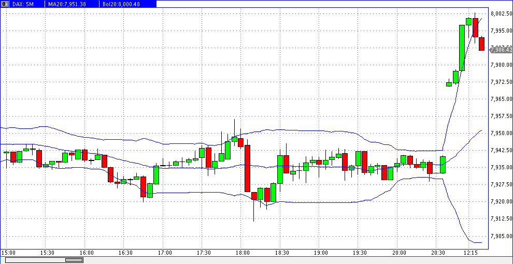Click the 7,950.00 price axis label
Screen dimensions: 513x264
(x=501, y=133)
